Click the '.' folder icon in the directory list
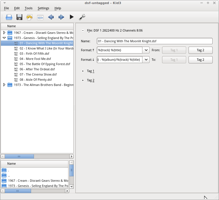 (x=4, y=170)
